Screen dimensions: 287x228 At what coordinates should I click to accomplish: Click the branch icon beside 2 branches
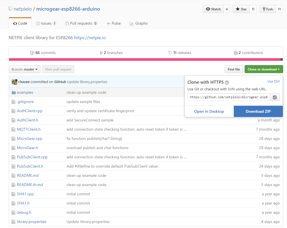pos(101,52)
